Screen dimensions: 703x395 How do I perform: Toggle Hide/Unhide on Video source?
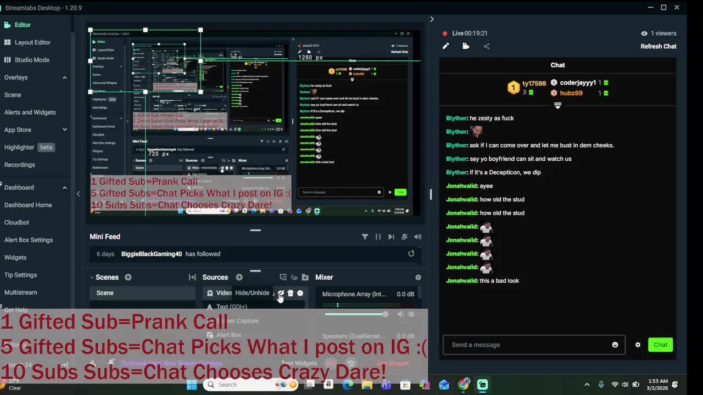click(281, 294)
